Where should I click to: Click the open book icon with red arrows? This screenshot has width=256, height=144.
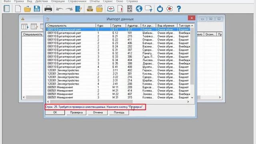pos(111,9)
